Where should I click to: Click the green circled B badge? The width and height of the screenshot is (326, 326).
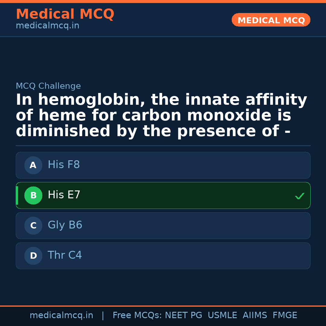[33, 195]
